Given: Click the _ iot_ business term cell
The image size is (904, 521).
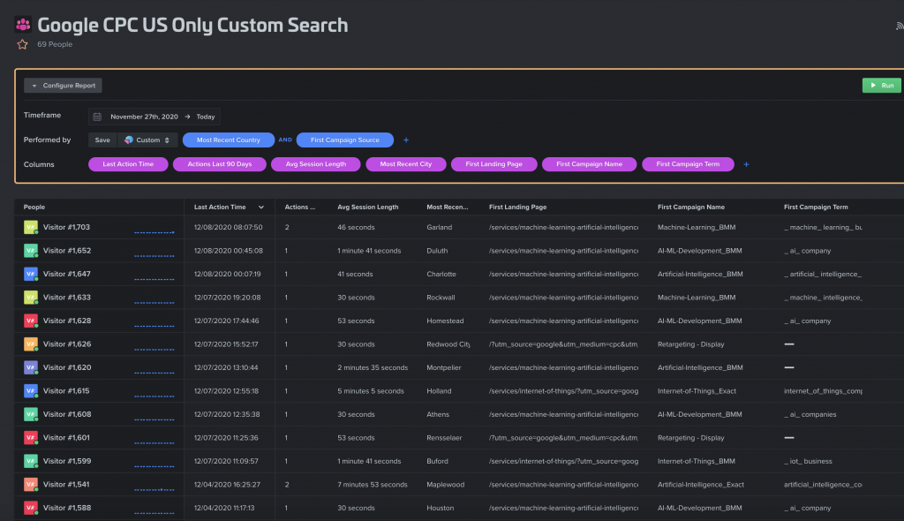Looking at the screenshot, I should (x=809, y=461).
